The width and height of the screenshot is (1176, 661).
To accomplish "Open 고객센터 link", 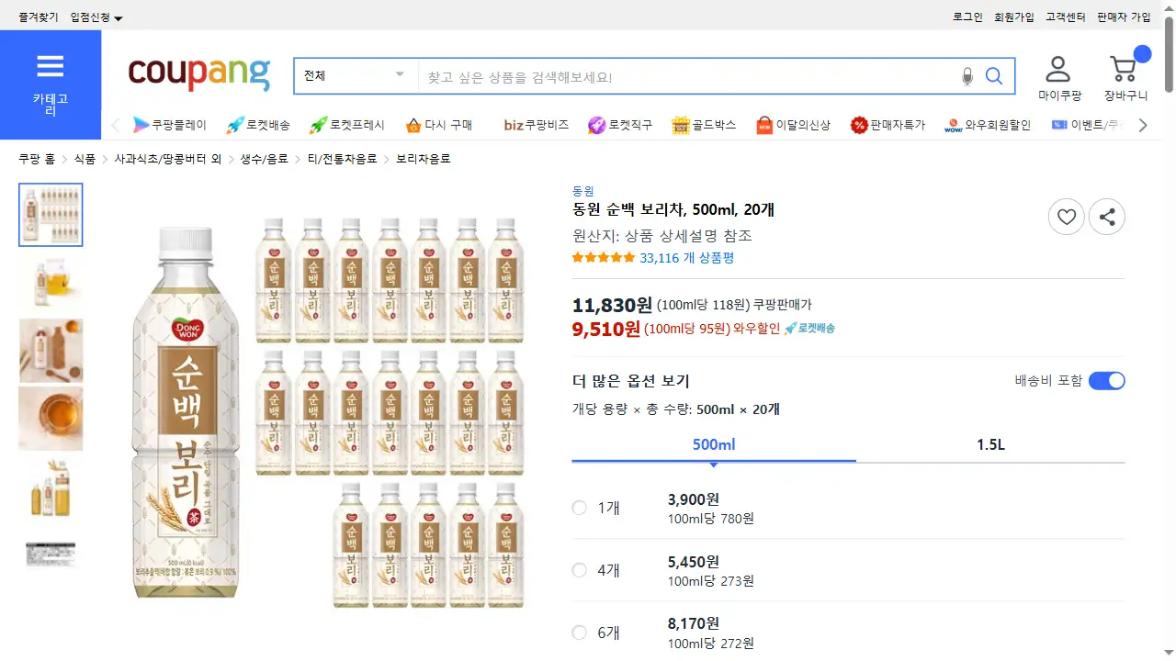I will 1066,17.
